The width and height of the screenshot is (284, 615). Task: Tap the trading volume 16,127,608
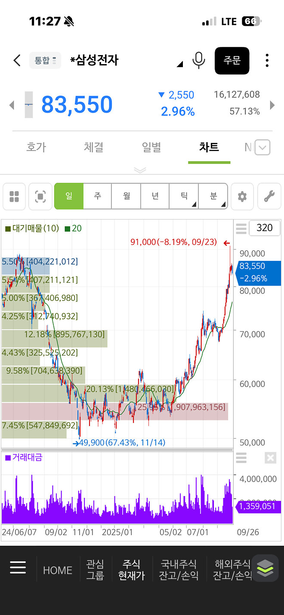(x=237, y=95)
